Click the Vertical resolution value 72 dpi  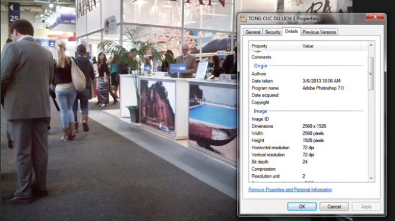click(x=308, y=155)
